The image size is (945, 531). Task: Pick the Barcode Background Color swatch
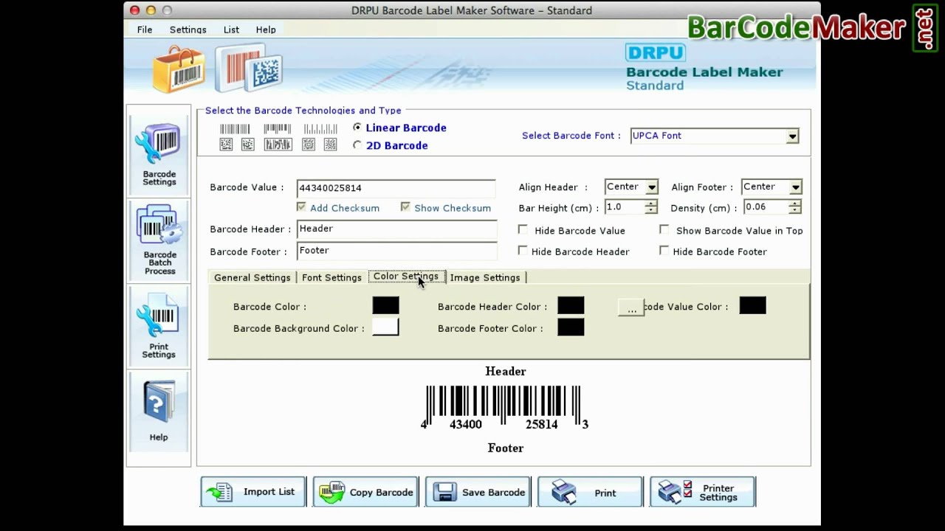pos(385,327)
